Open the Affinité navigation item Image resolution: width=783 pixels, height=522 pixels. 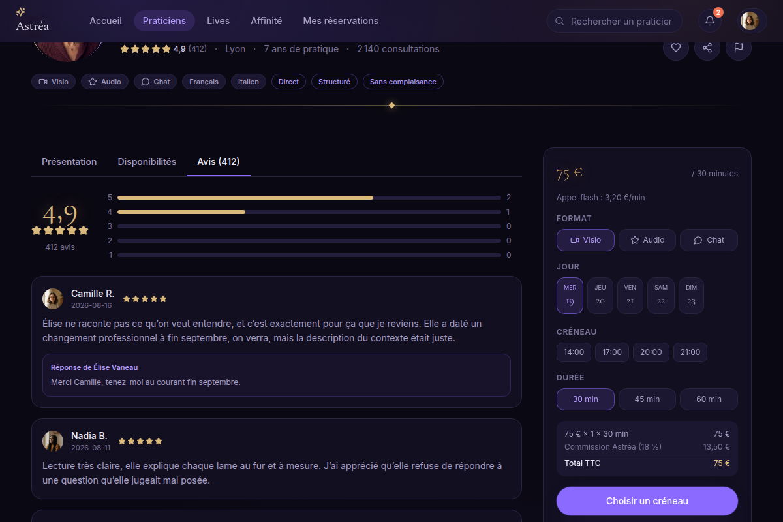(266, 21)
